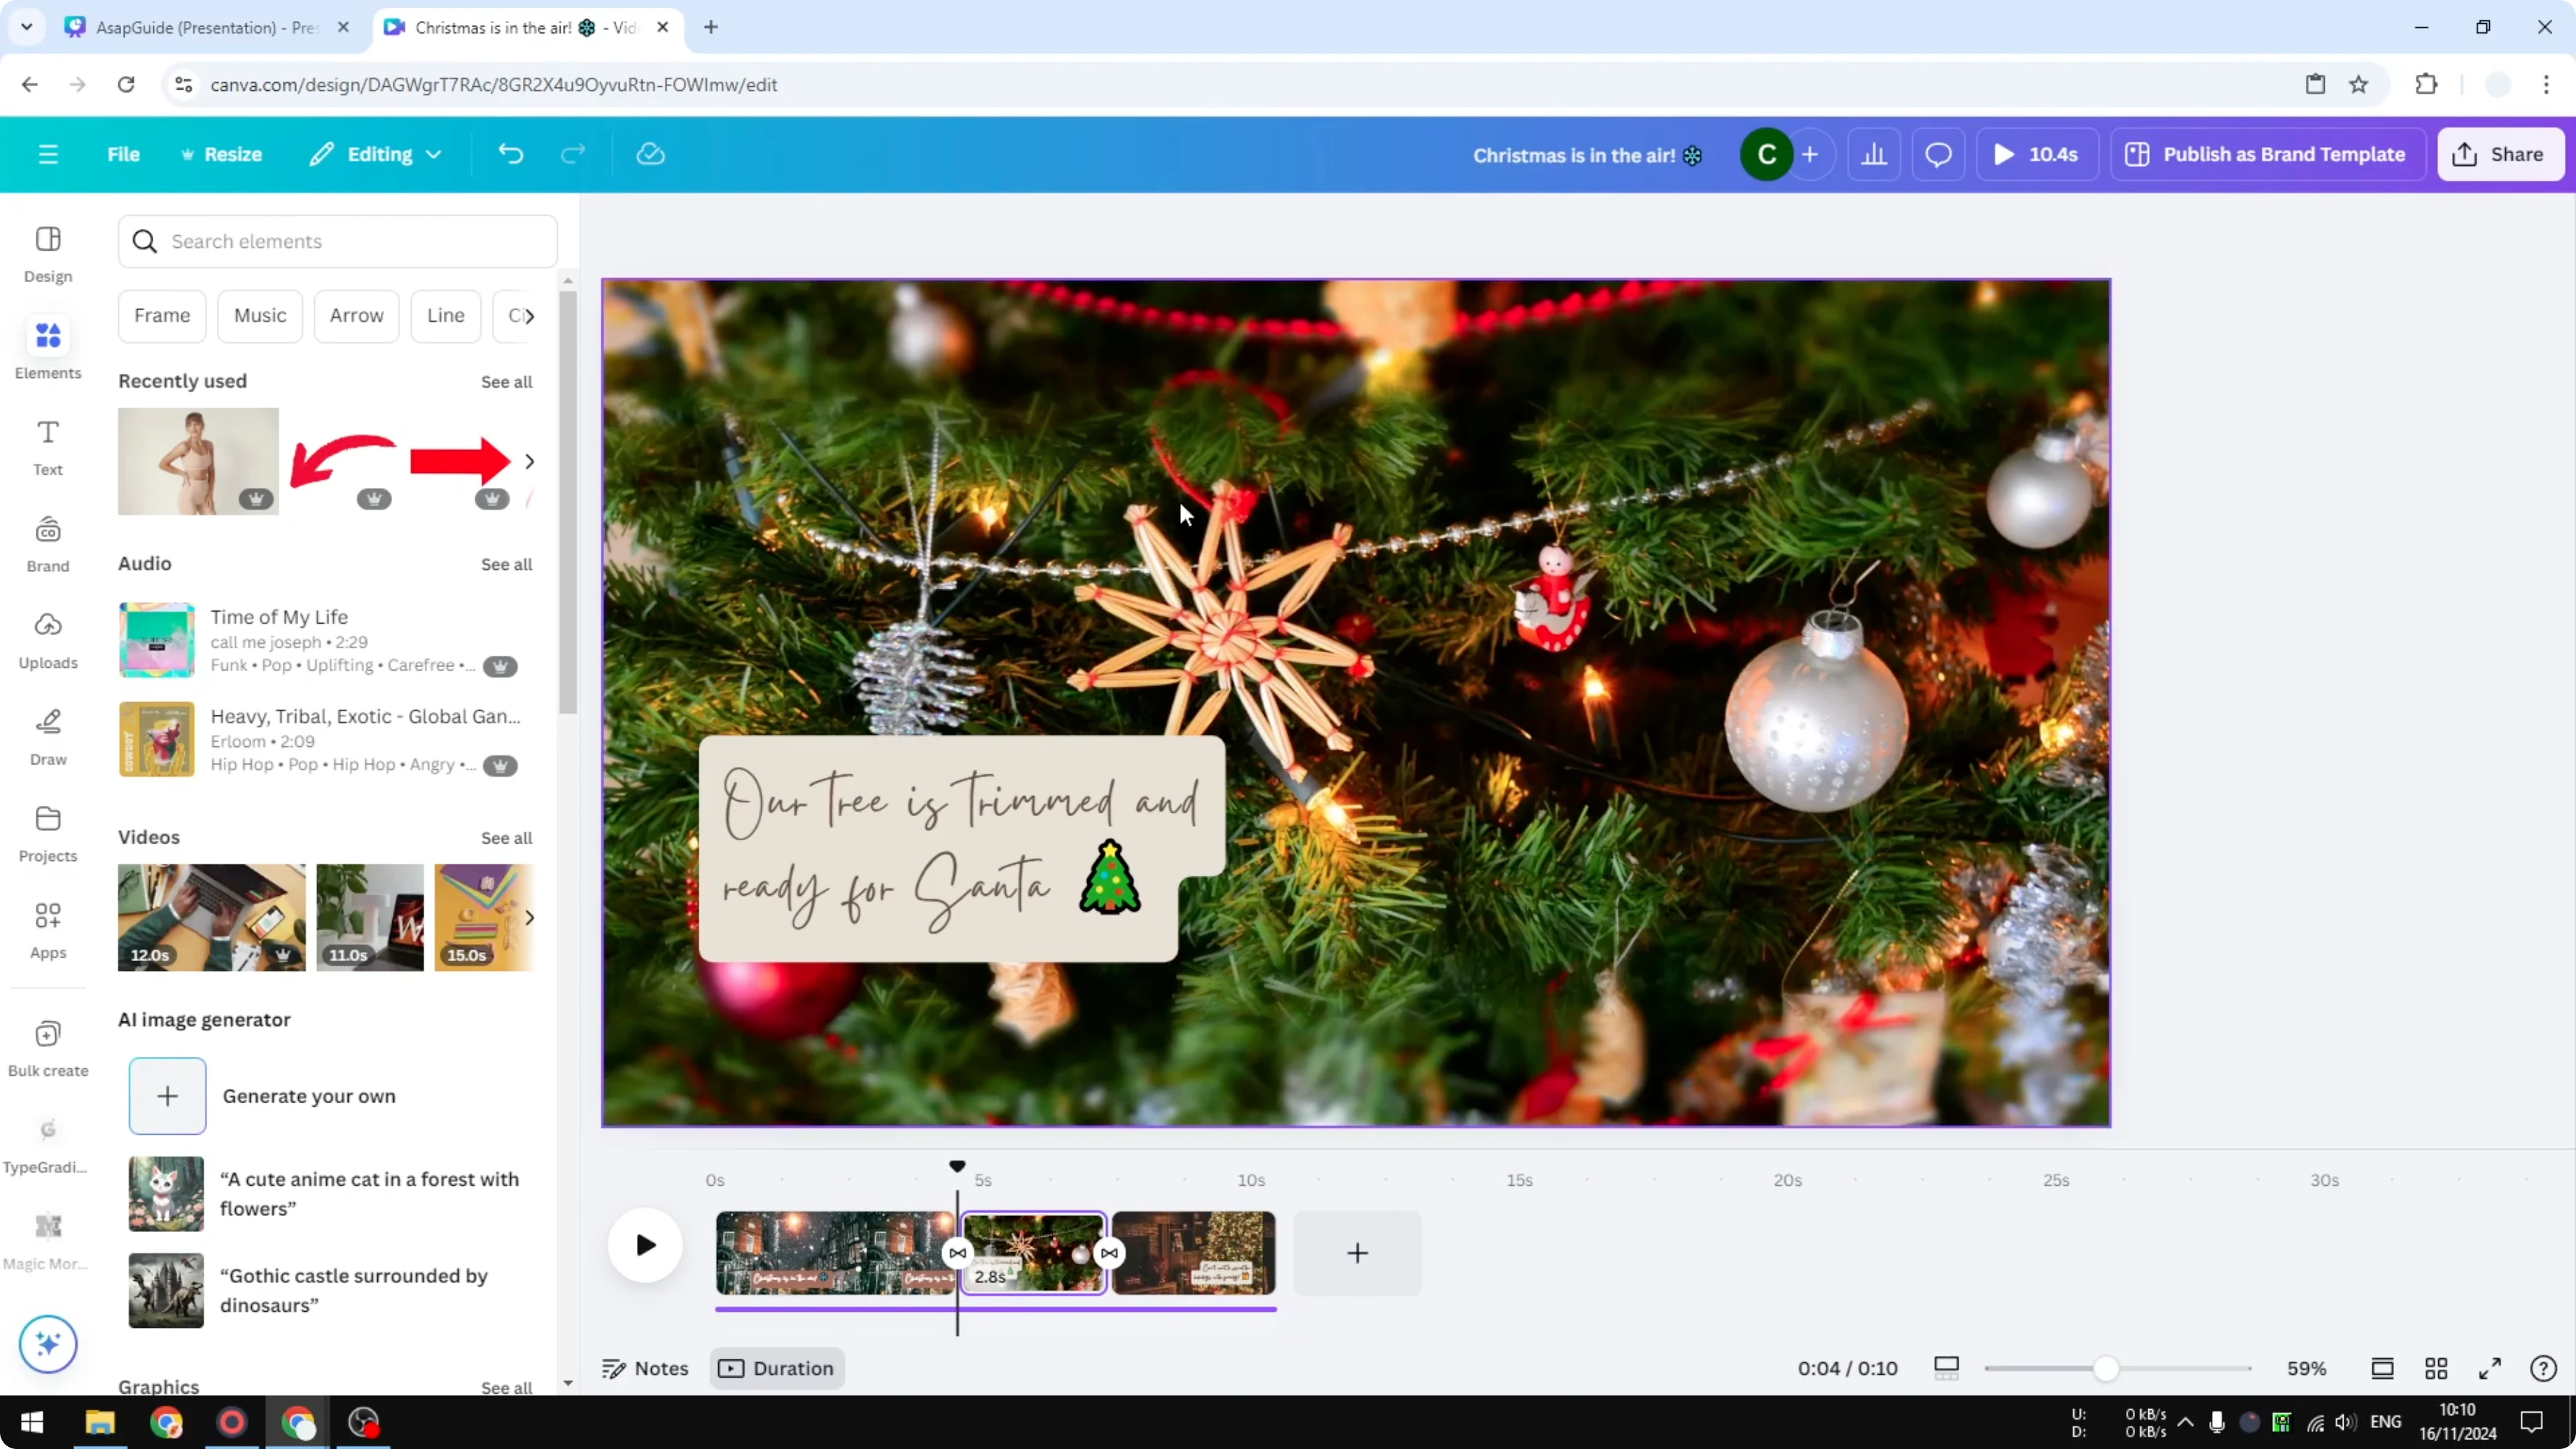Open the Canva AI assistant sparkle button
Image resolution: width=2576 pixels, height=1449 pixels.
pos(47,1344)
